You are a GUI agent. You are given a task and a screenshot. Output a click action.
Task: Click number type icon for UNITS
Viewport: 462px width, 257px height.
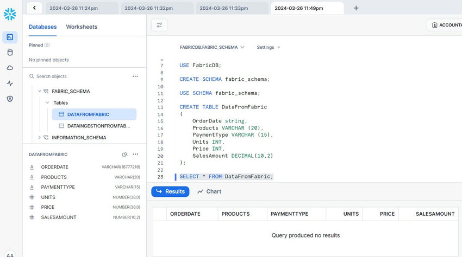tap(32, 197)
